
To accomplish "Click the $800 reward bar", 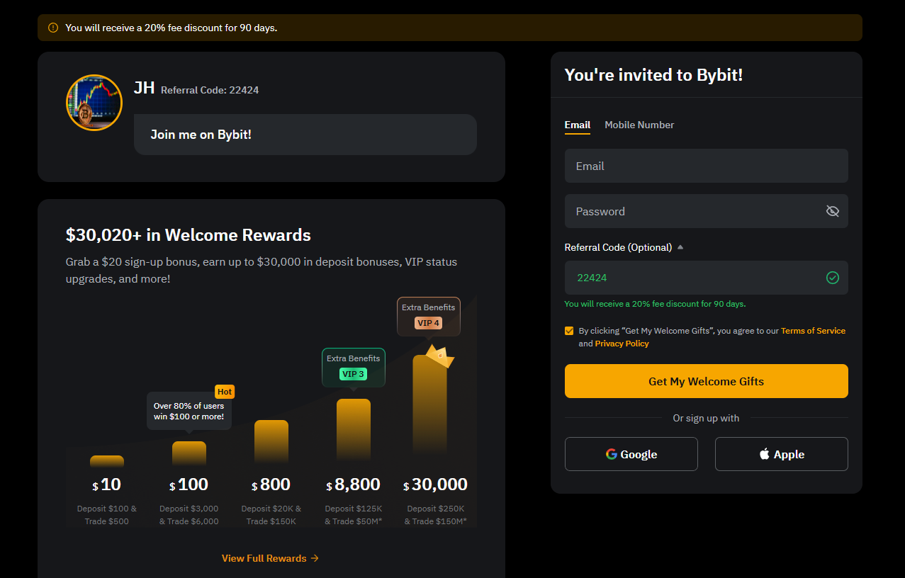I will tap(271, 443).
